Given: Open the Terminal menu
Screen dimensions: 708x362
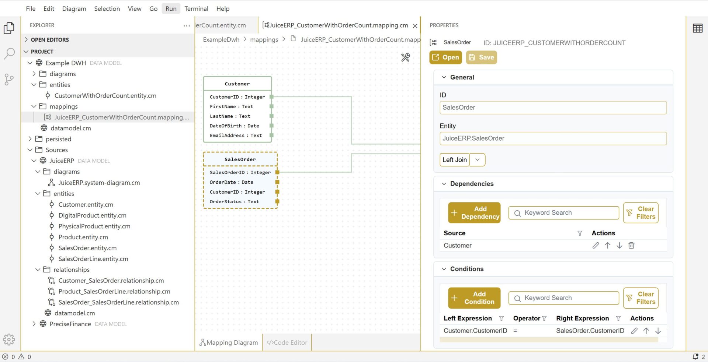Looking at the screenshot, I should [x=196, y=8].
